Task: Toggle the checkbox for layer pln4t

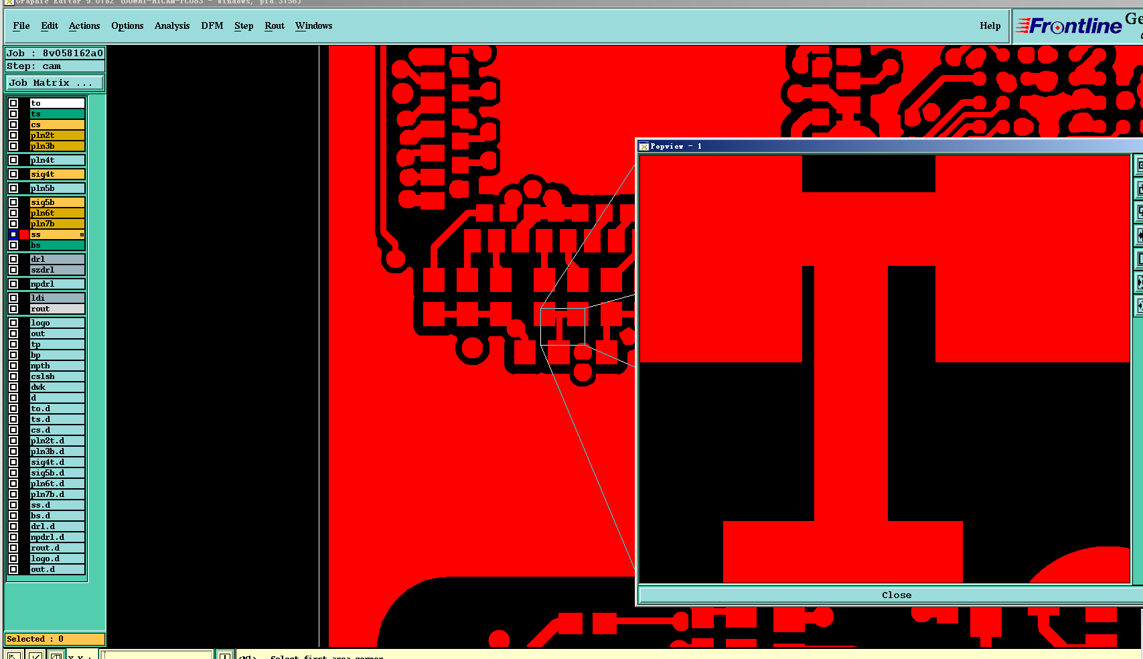Action: (13, 160)
